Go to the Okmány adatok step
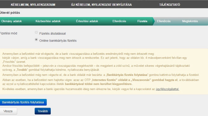Image resolution: width=208 pixels, height=116 pixels. pos(11,21)
